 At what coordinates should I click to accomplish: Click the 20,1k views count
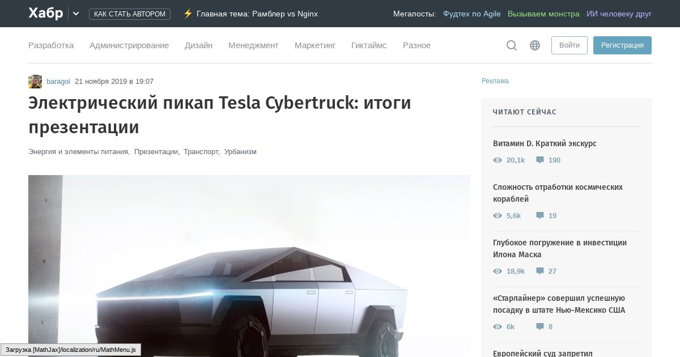coord(516,160)
